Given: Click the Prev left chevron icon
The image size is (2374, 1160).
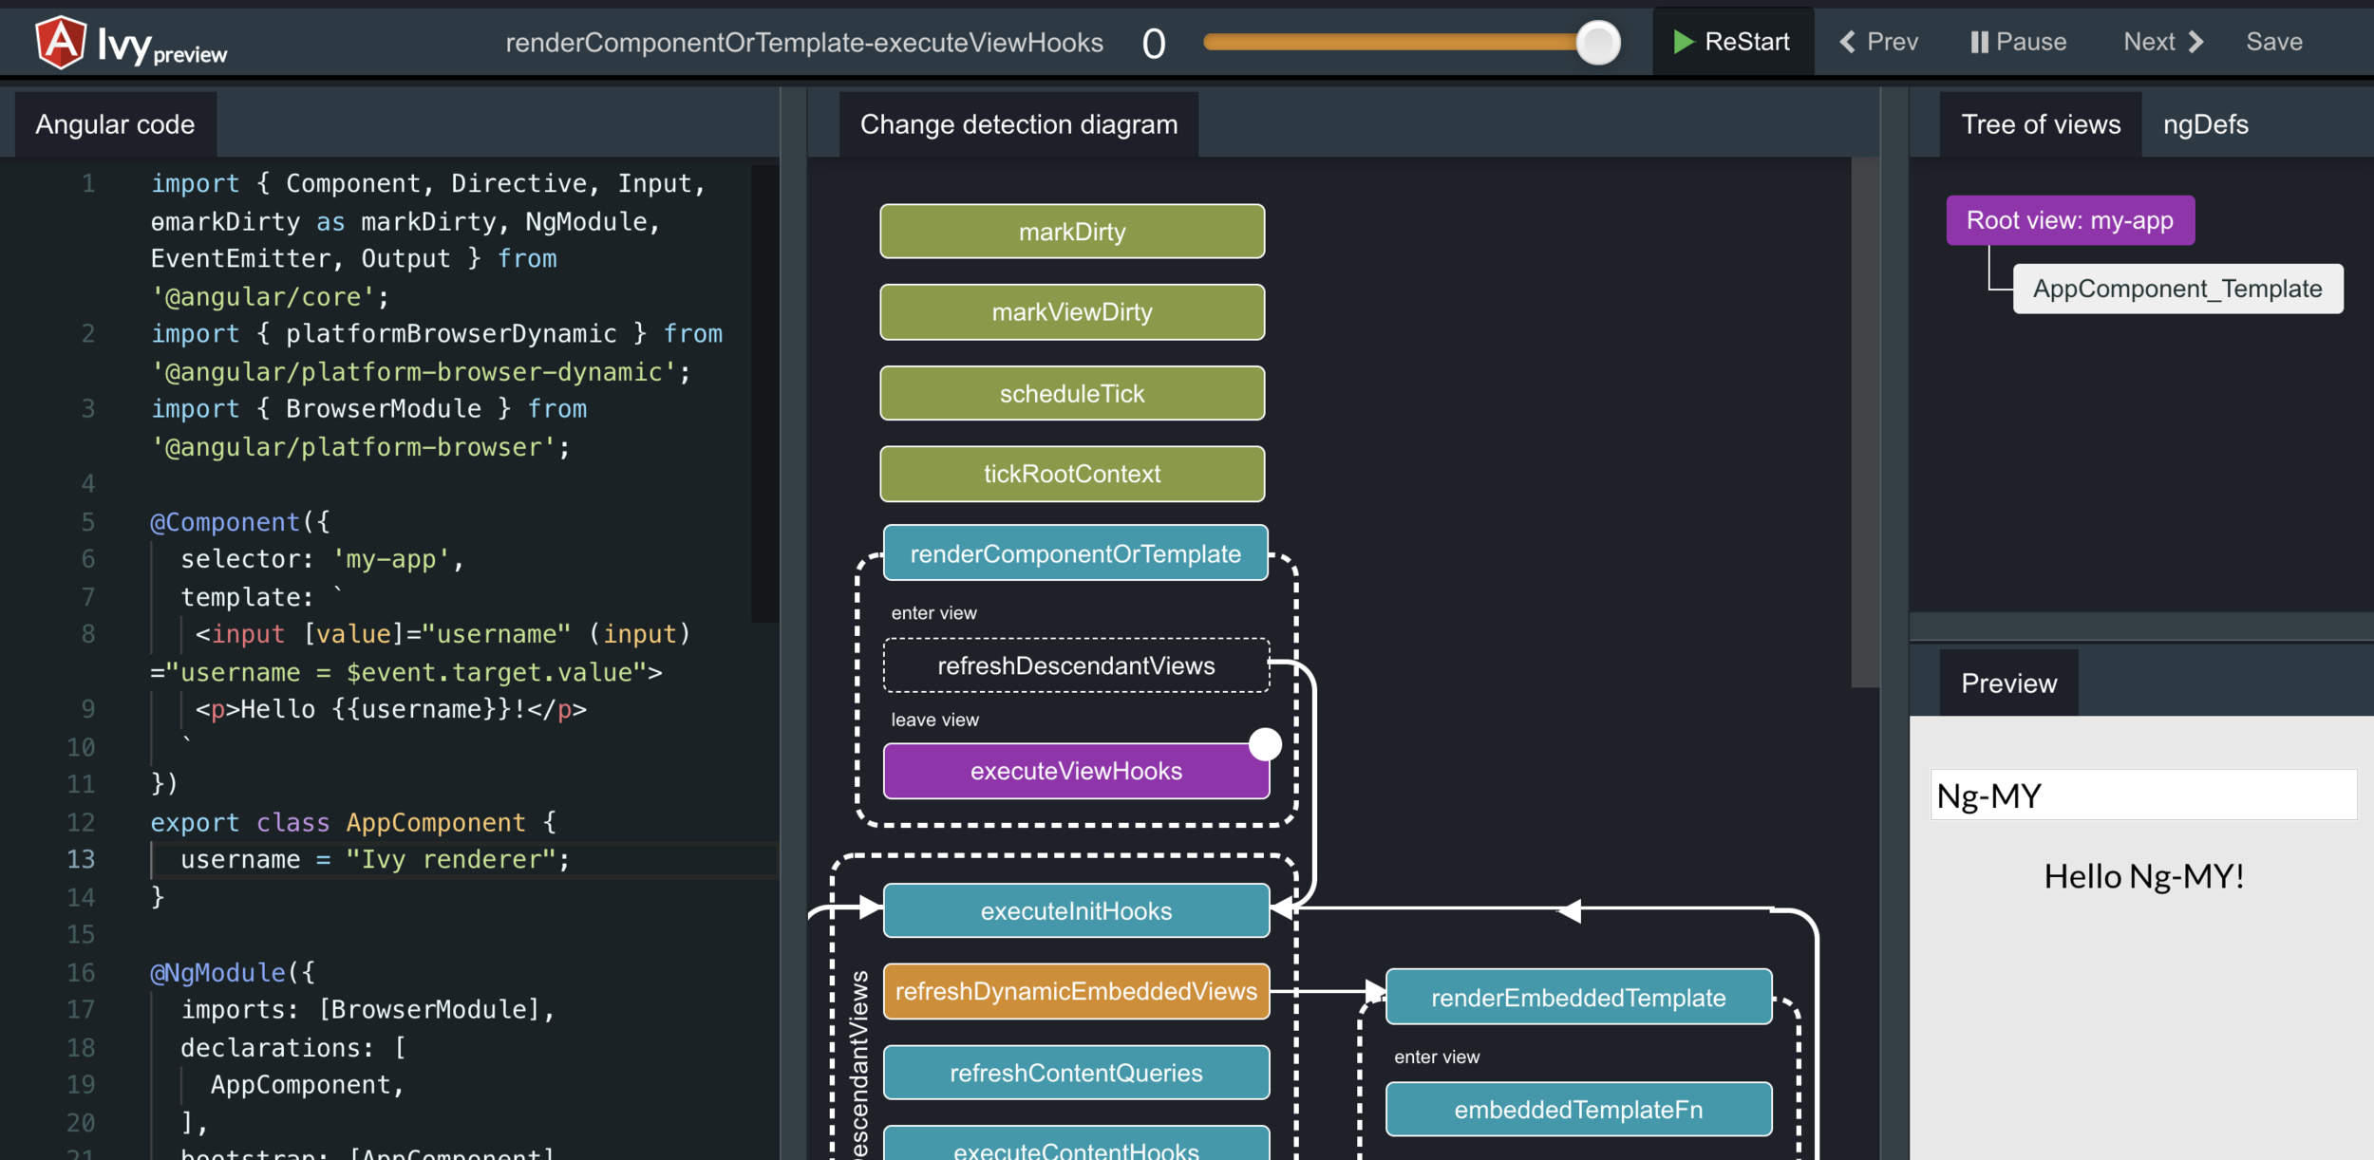Looking at the screenshot, I should point(1847,42).
